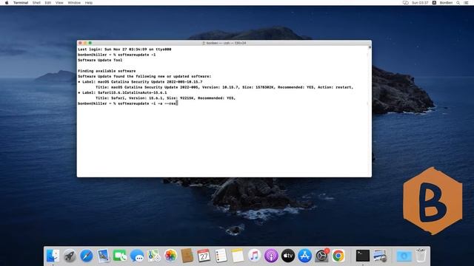The width and height of the screenshot is (474, 266).
Task: Click the Title line with 'Action: restart'
Action: point(224,87)
